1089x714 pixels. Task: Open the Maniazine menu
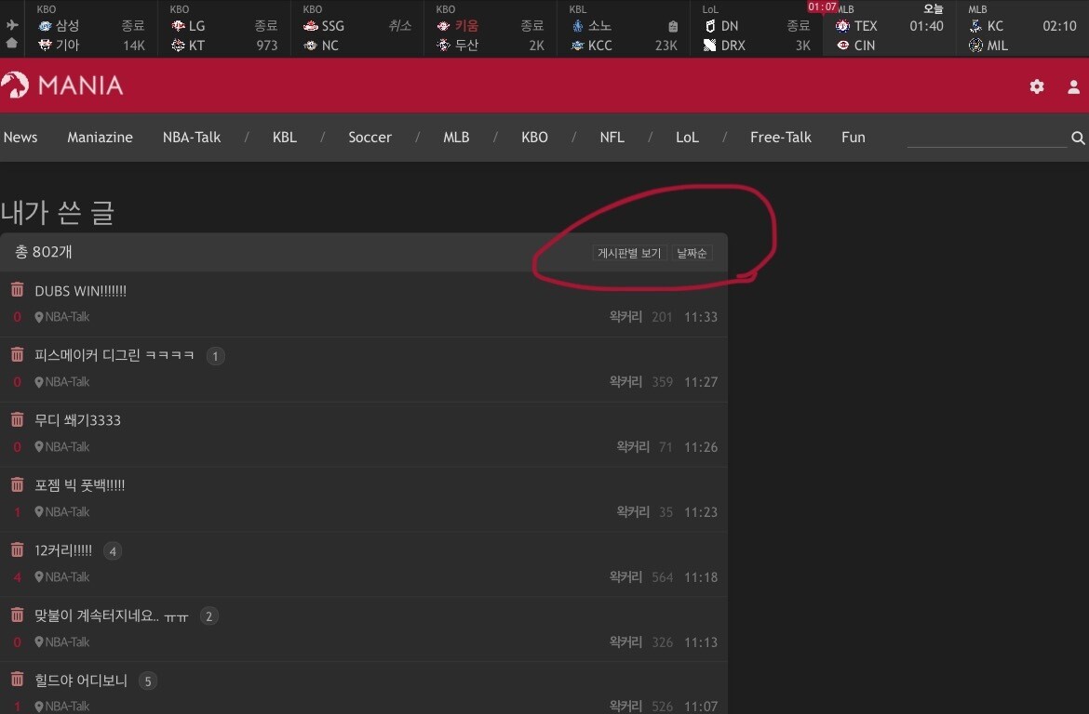point(100,138)
